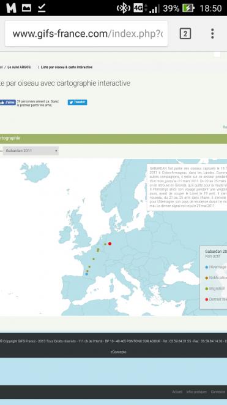Click the blue wintering marker in southwest France
The height and width of the screenshot is (405, 227).
86,274
